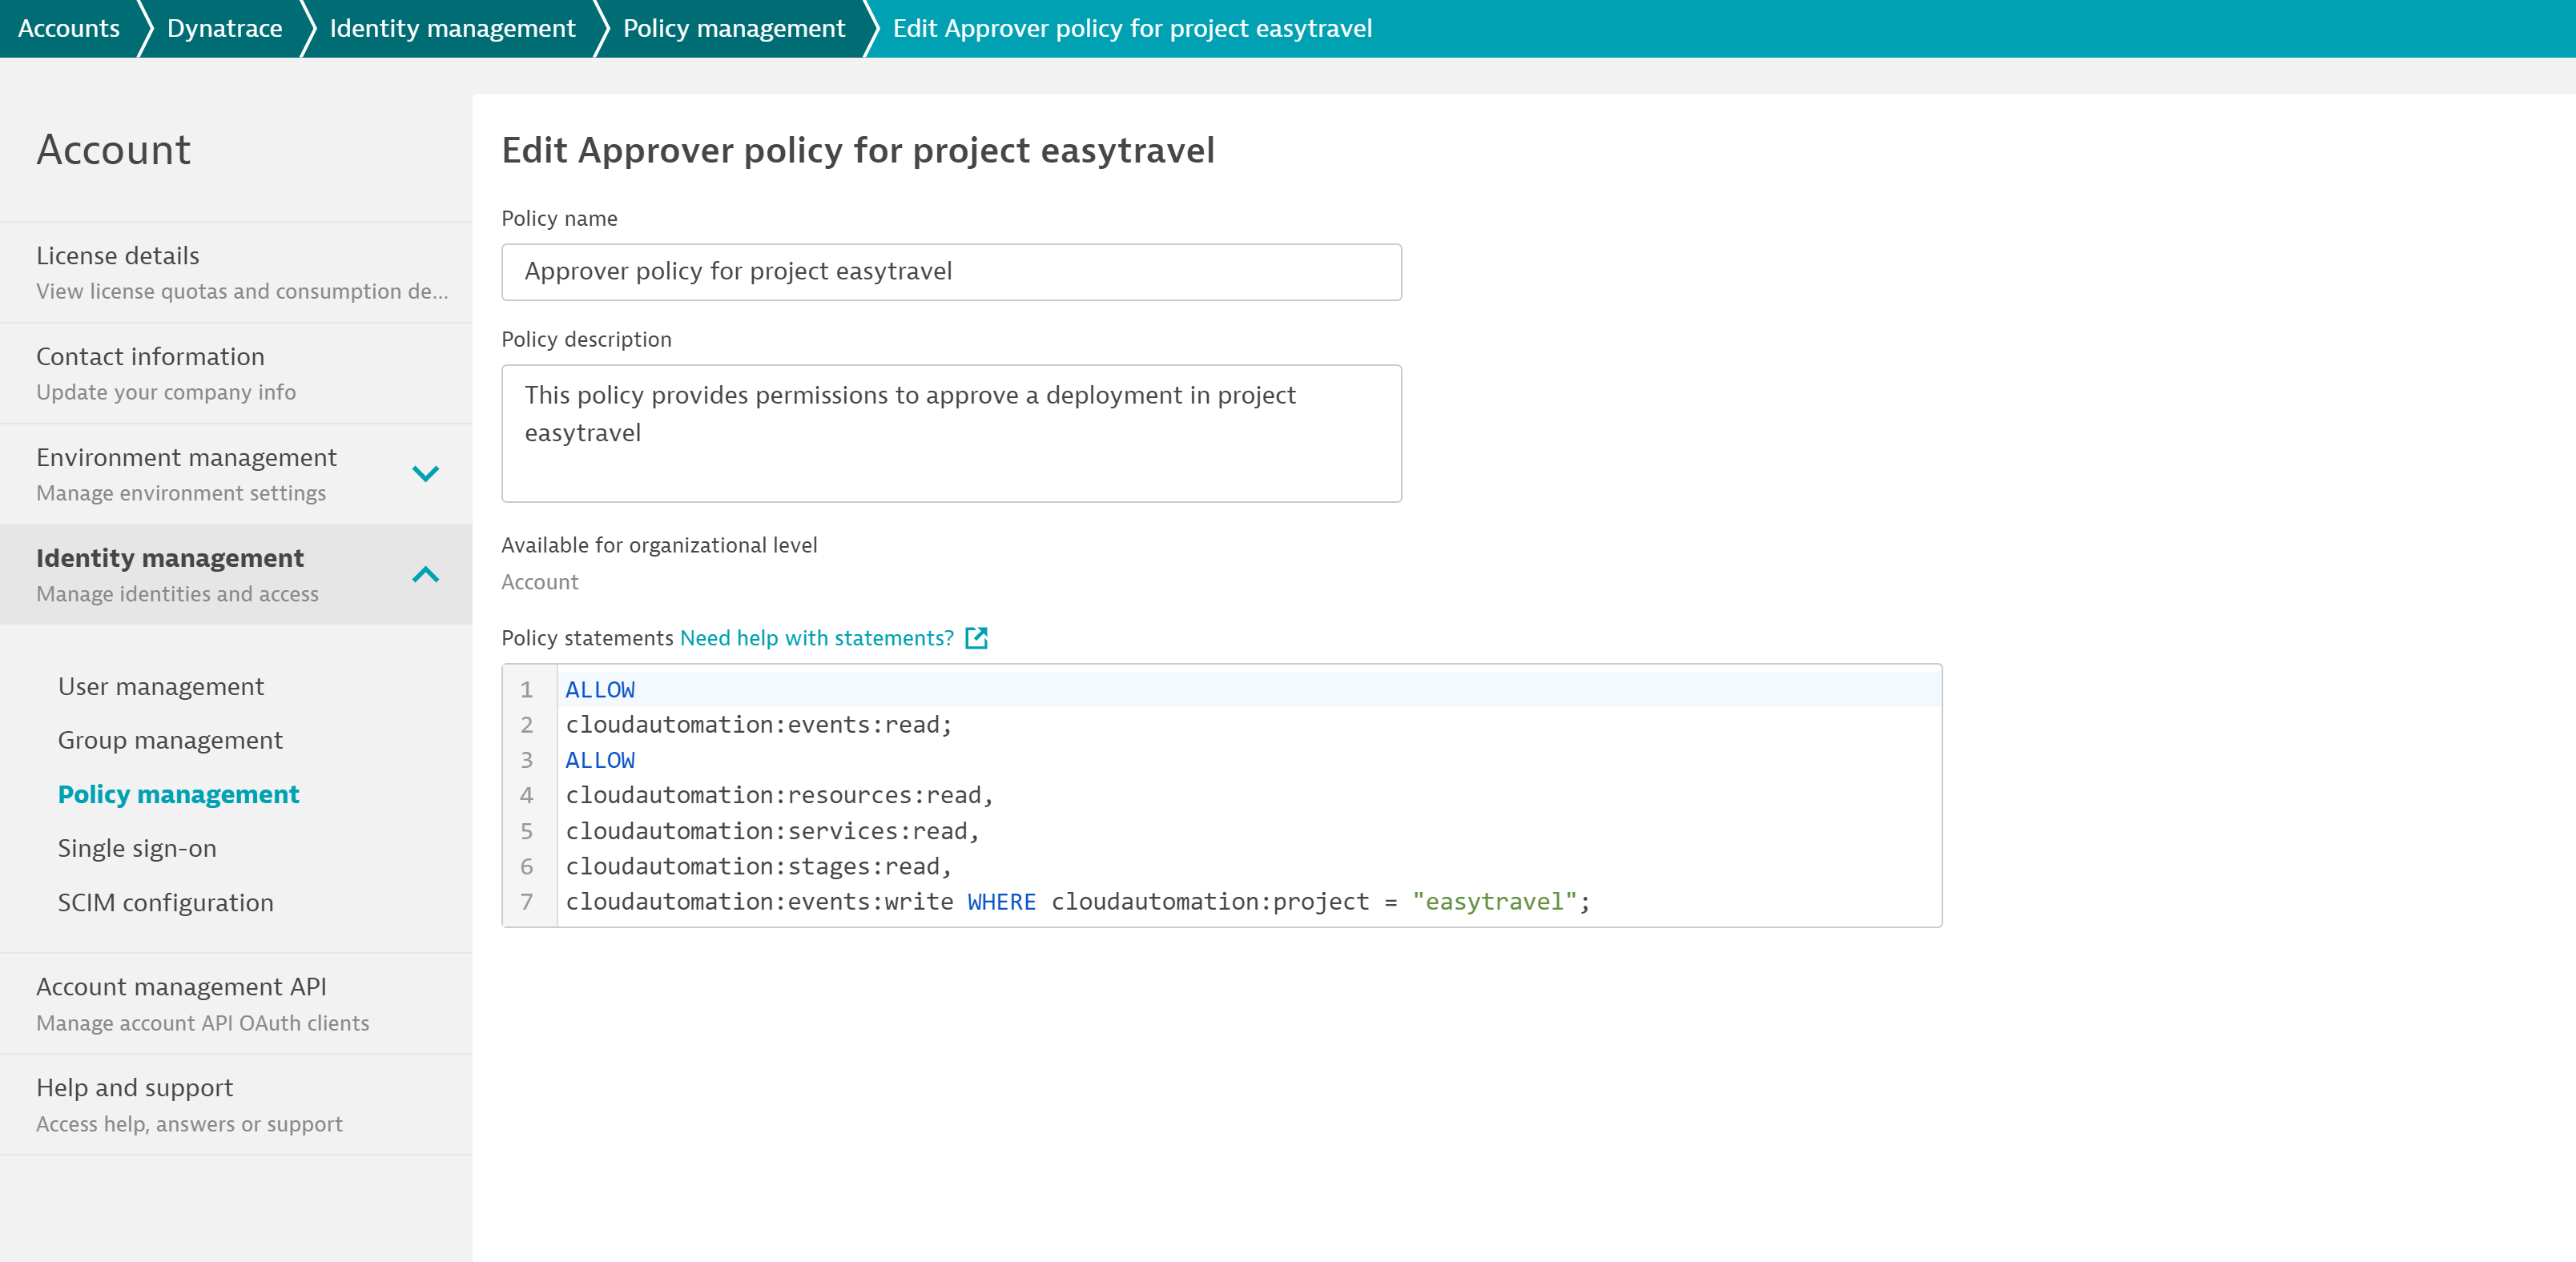Open Environment management section

point(236,474)
